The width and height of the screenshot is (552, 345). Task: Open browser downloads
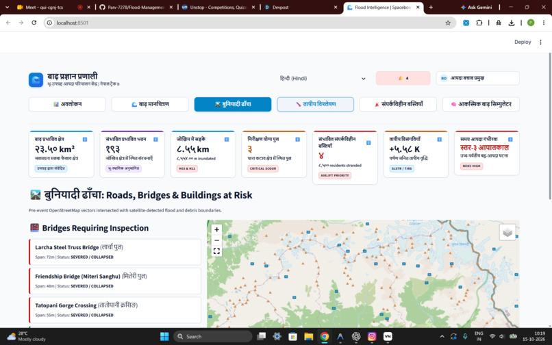point(512,23)
